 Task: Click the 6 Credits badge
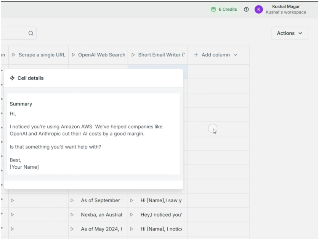(x=223, y=8)
